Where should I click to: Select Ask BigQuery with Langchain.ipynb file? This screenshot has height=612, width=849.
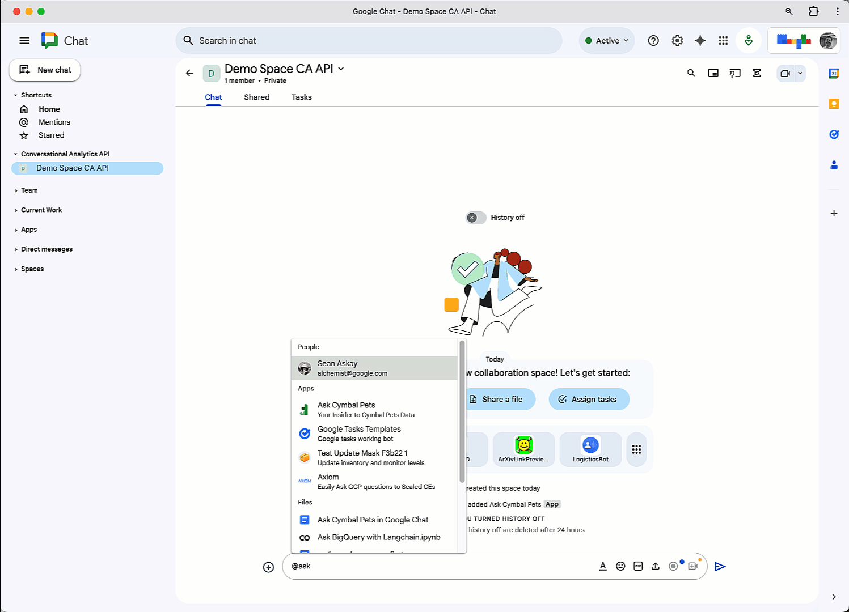point(374,537)
